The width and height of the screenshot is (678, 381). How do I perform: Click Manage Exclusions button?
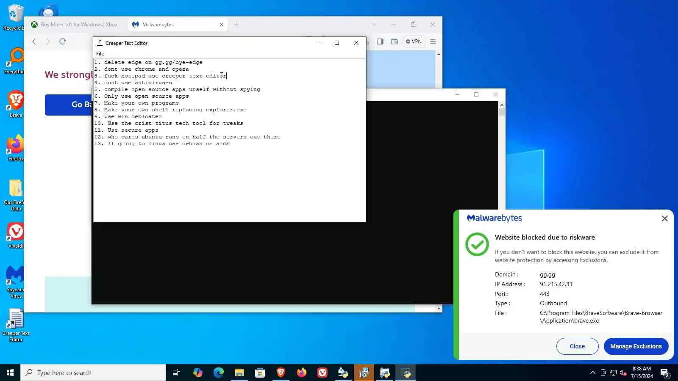pos(636,346)
